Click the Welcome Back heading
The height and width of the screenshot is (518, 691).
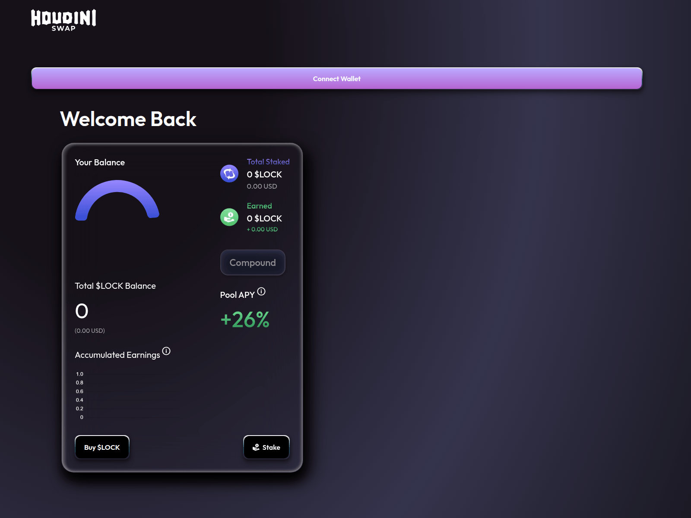point(128,119)
